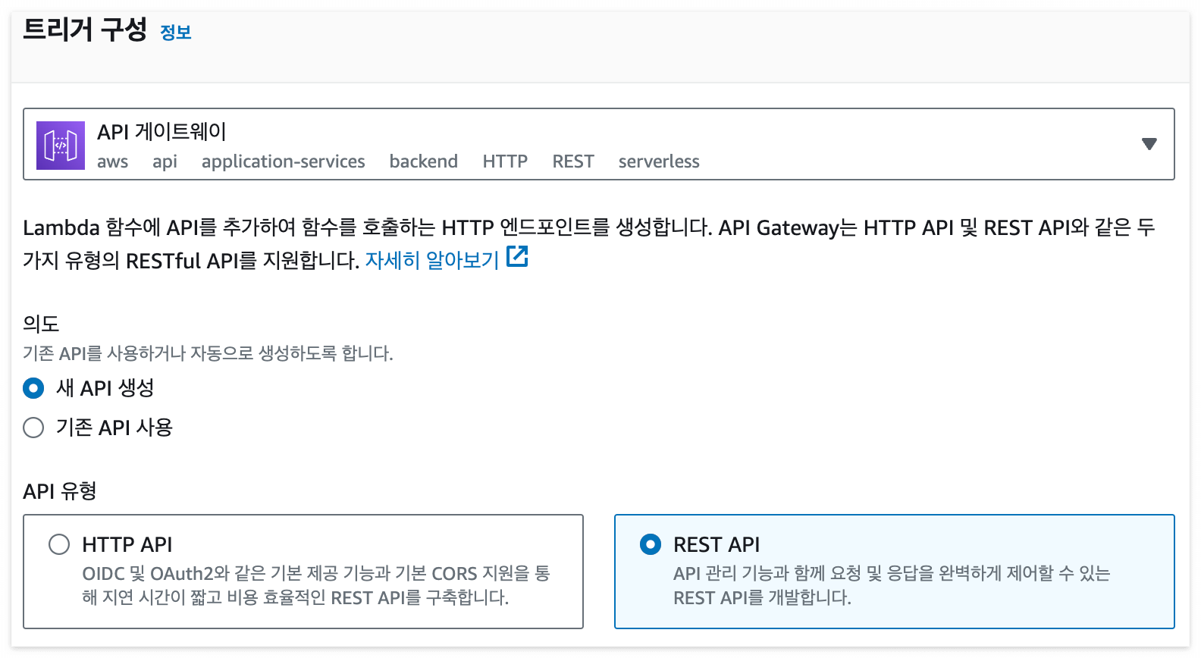Follow the 자세히 알아보기 link
Viewport: 1201px width, 658px height.
coord(432,260)
